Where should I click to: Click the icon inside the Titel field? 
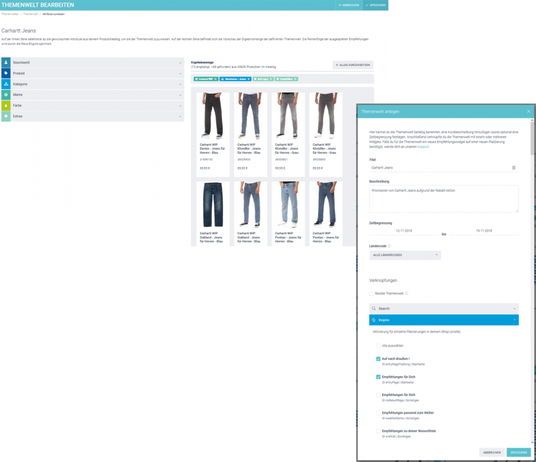[x=514, y=168]
